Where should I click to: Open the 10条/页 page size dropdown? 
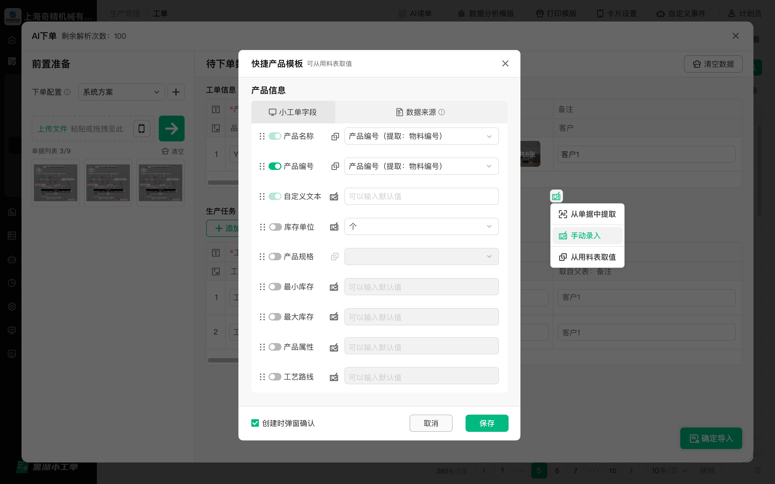pyautogui.click(x=668, y=471)
